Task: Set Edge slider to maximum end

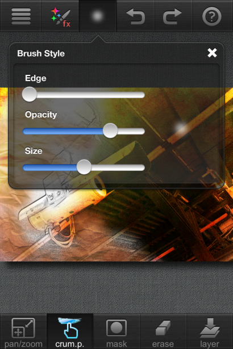Action: click(x=143, y=95)
